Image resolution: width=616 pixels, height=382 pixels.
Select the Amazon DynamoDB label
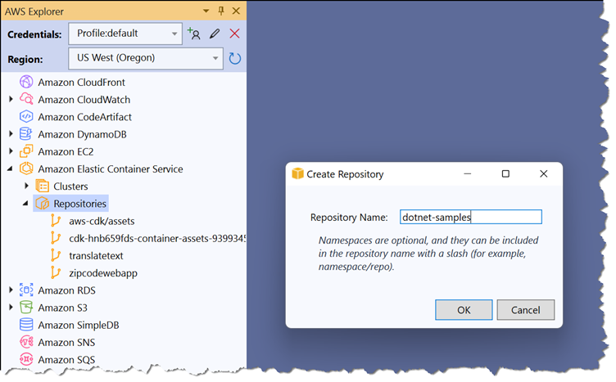tap(82, 134)
